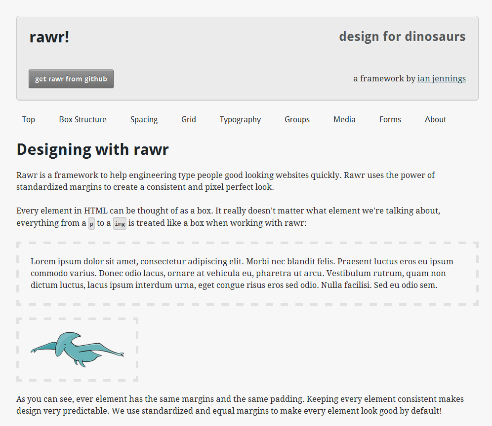Screen dimensions: 492x426
Task: Click the 'Designing with rawr' heading
Action: click(x=93, y=149)
